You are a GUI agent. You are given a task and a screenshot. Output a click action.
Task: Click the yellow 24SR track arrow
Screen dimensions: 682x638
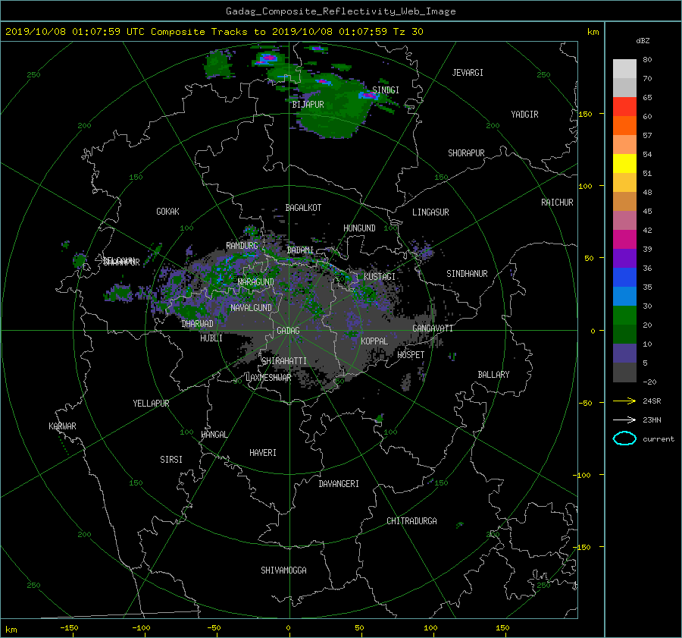(624, 401)
